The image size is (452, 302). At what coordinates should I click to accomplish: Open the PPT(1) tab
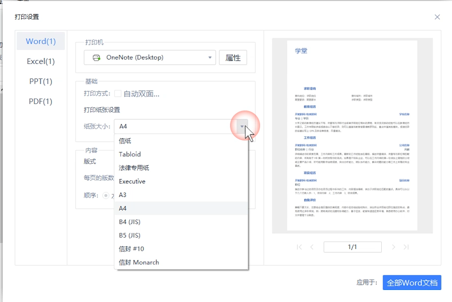[x=41, y=81]
